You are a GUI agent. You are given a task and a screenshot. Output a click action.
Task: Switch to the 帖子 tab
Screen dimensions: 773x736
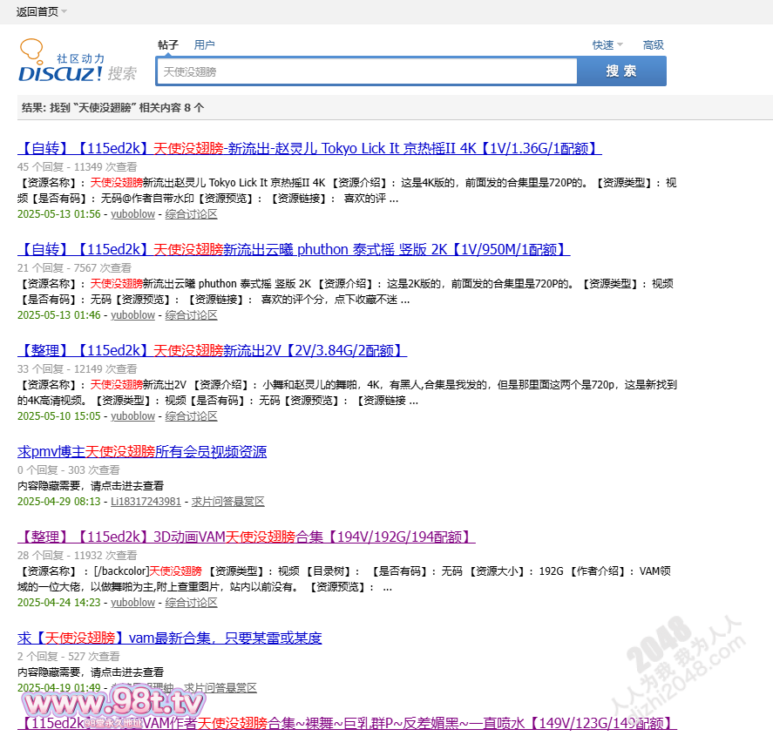167,45
